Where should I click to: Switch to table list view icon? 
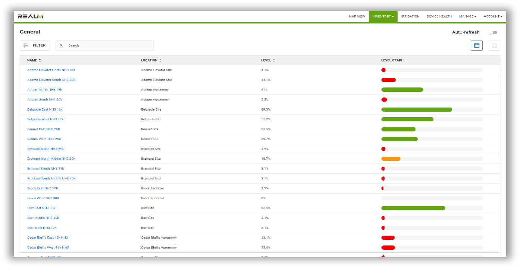[477, 45]
